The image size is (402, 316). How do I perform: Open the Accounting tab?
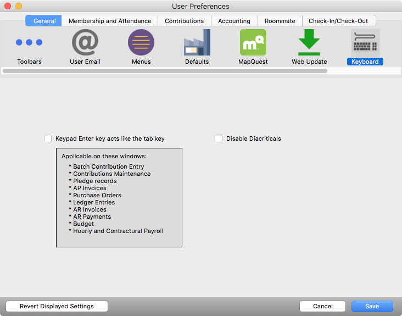point(234,21)
